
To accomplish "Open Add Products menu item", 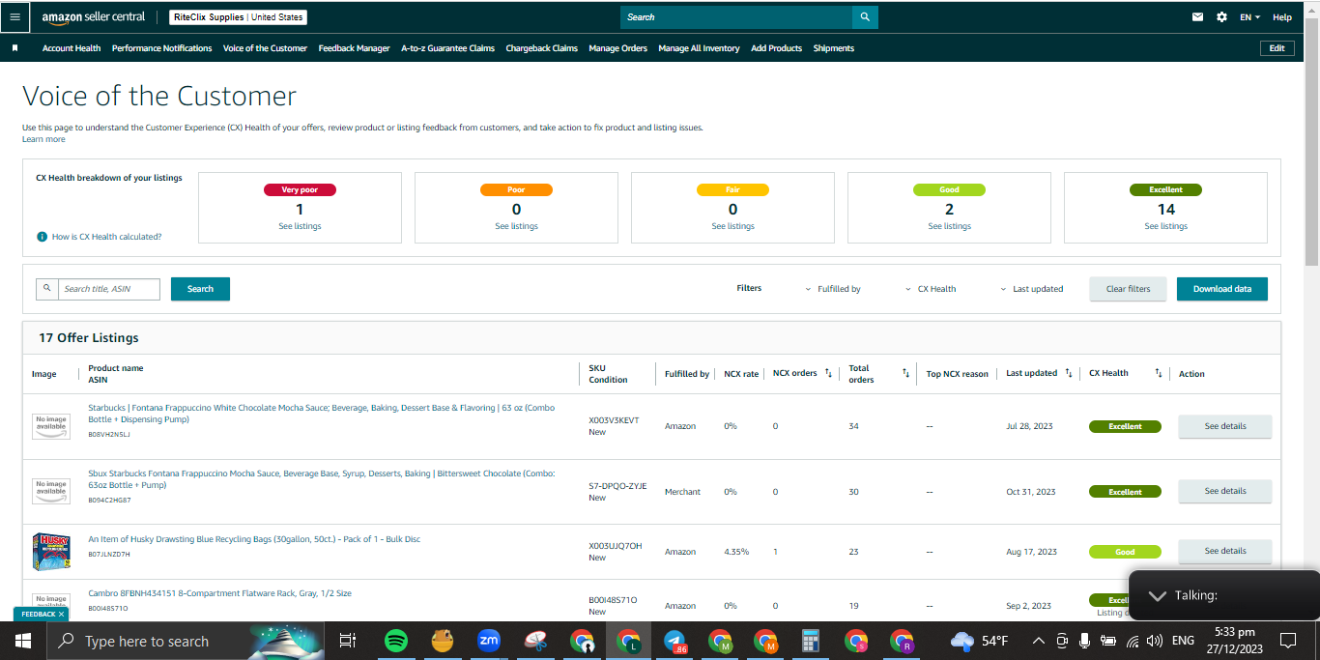I will pyautogui.click(x=776, y=48).
